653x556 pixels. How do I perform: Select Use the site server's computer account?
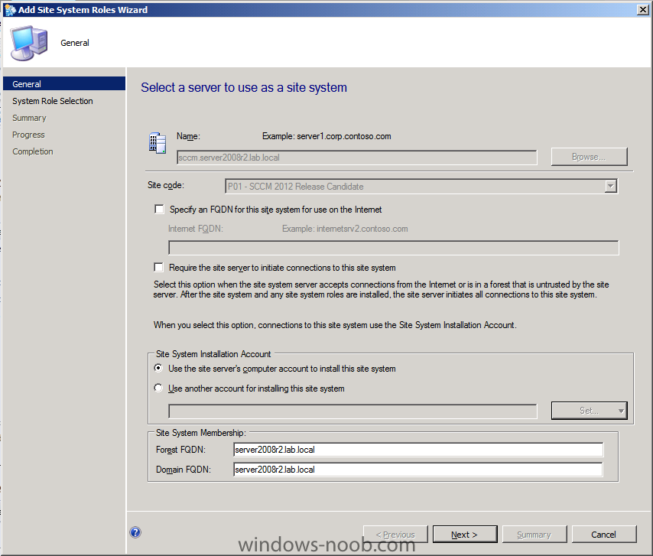[158, 368]
